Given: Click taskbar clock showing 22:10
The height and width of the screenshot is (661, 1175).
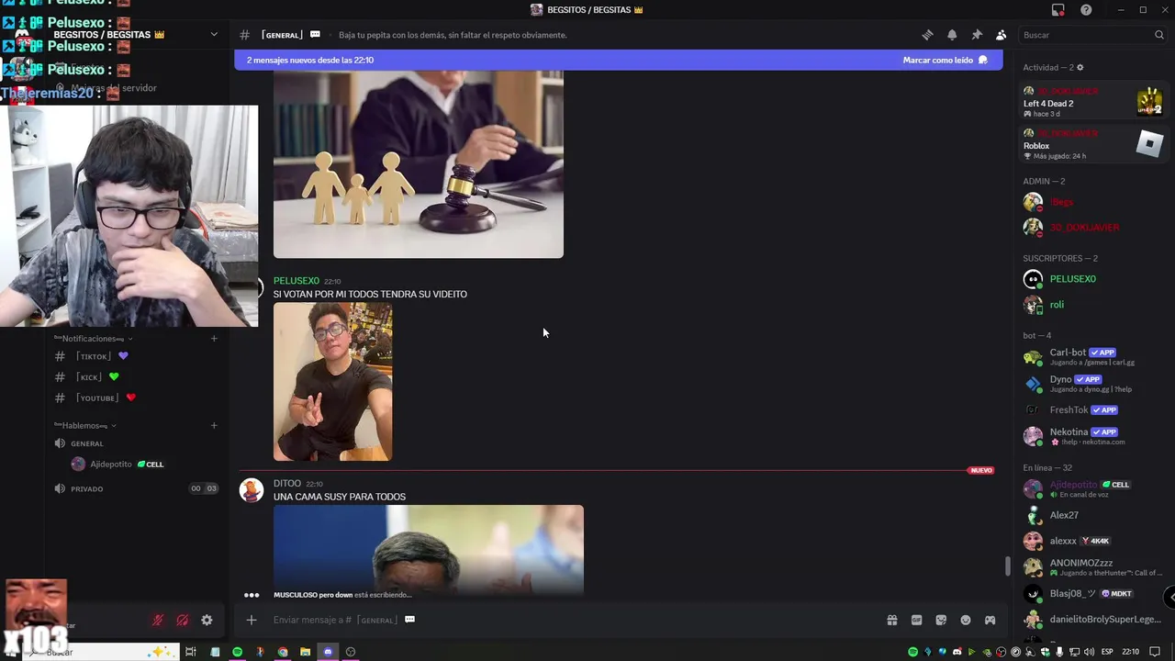Looking at the screenshot, I should coord(1130,652).
